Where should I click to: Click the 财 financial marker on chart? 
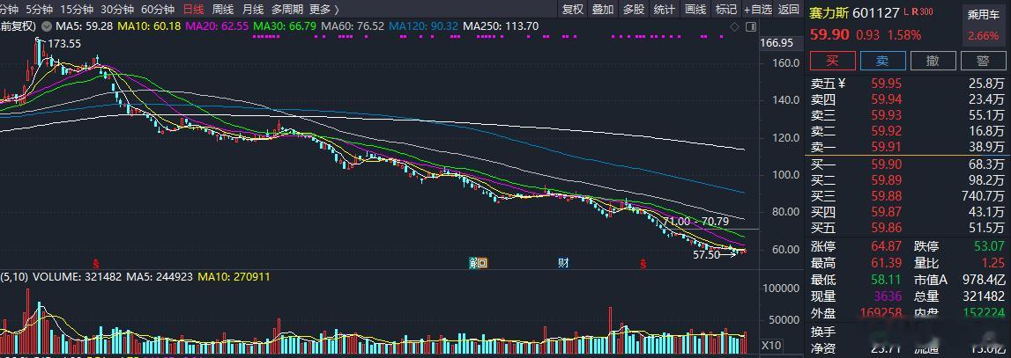coord(563,263)
